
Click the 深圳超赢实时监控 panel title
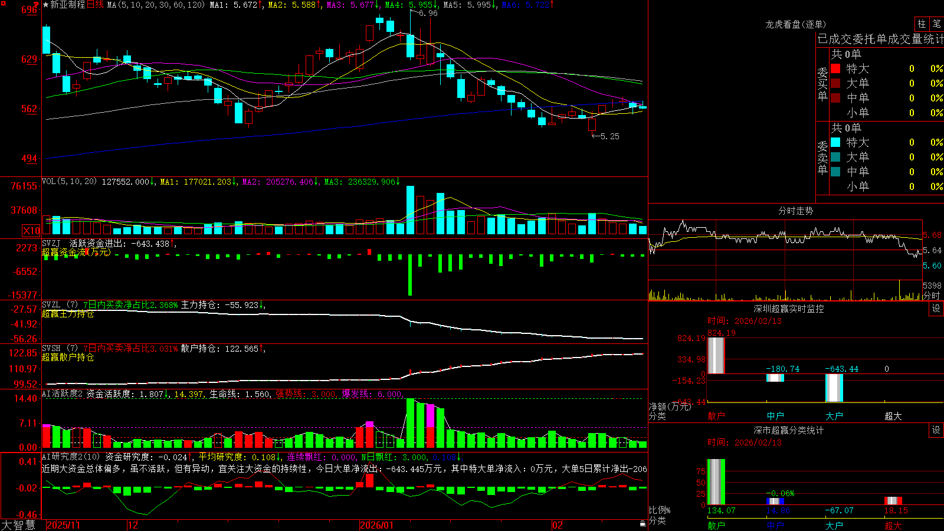pos(789,309)
